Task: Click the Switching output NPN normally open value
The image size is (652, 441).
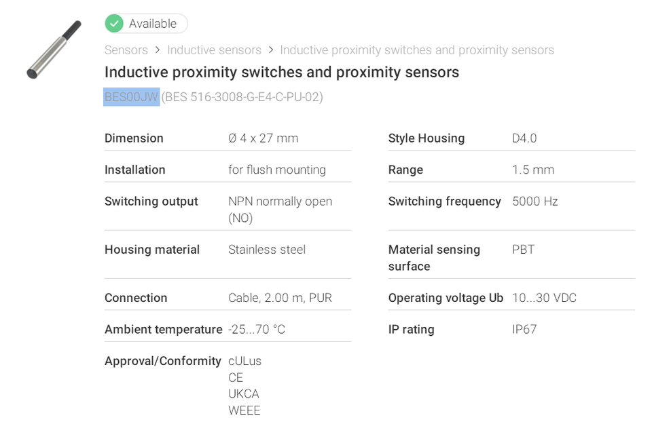Action: [x=280, y=209]
